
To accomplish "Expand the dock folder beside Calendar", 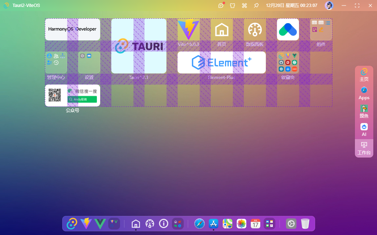I will [269, 224].
